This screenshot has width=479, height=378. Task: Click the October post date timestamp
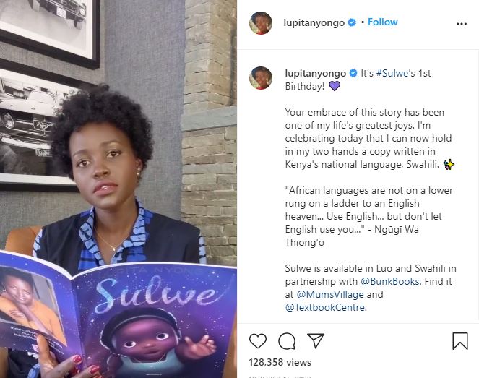pos(280,377)
